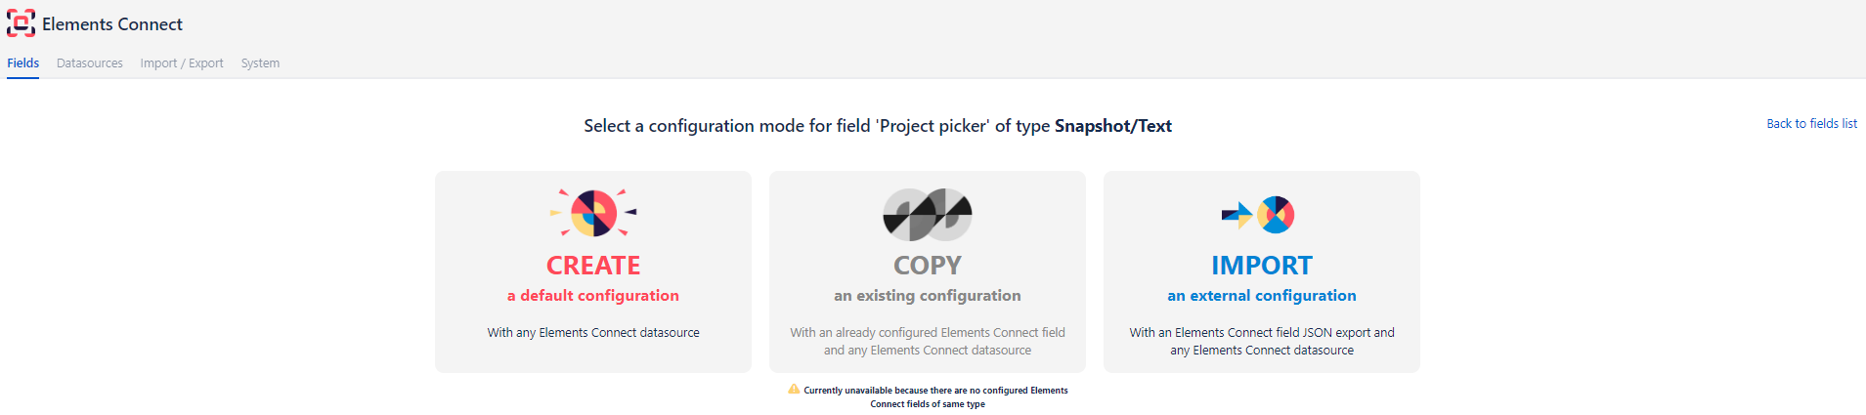Screen dimensions: 1866x415
Task: Click the 'With any Elements Connect datasource' description
Action: coord(593,333)
